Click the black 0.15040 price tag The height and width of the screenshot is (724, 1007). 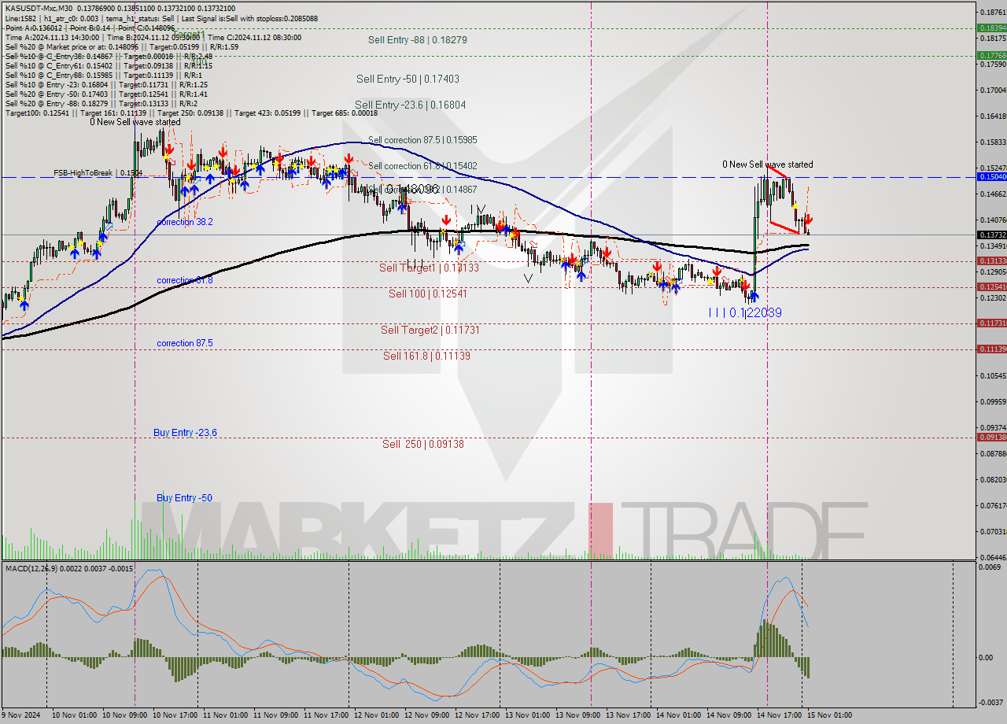pyautogui.click(x=991, y=177)
